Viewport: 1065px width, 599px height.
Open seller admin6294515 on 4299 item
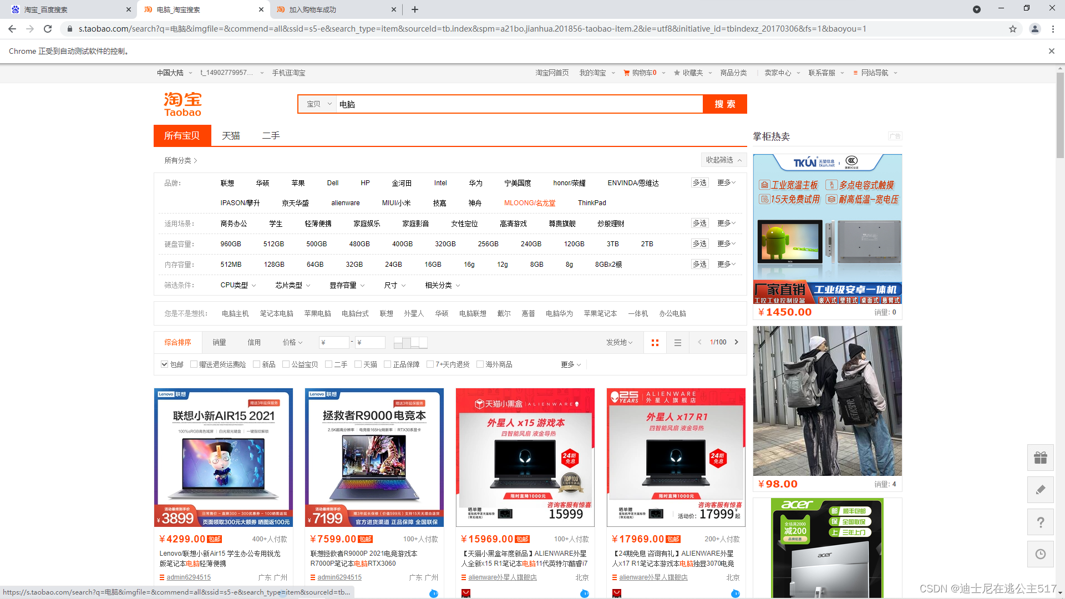189,577
